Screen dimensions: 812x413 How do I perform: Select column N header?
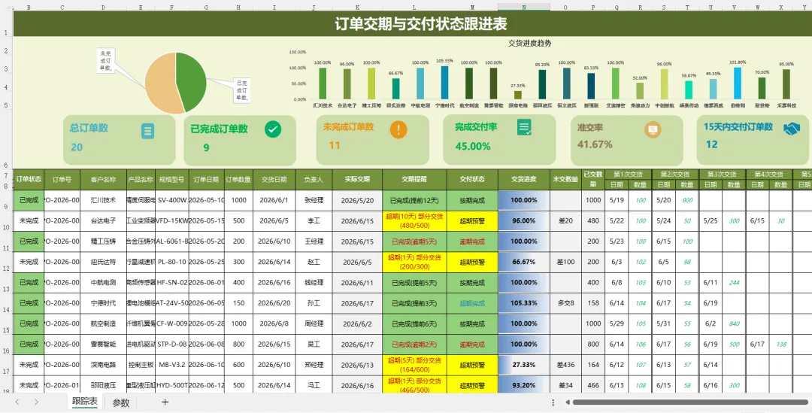tap(524, 8)
